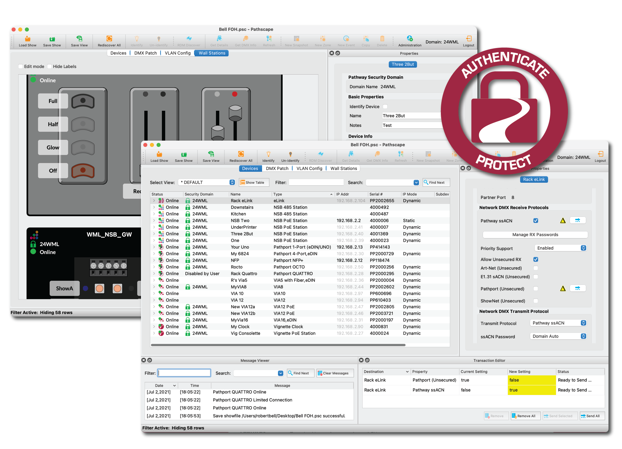Image resolution: width=622 pixels, height=449 pixels.
Task: Click warning triangle next to Pathway ssACN
Action: 563,221
